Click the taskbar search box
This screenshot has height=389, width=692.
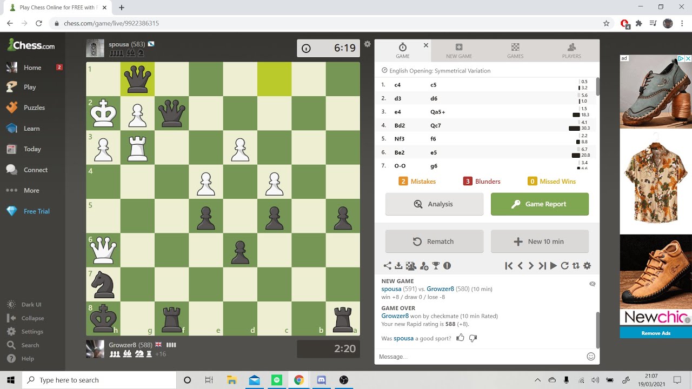point(99,380)
